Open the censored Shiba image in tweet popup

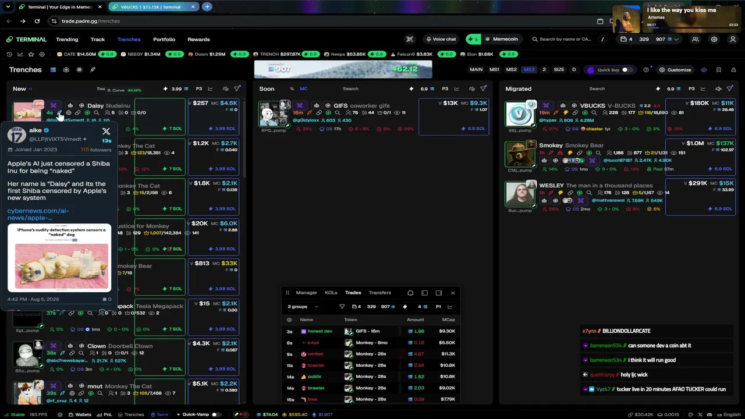(59, 258)
